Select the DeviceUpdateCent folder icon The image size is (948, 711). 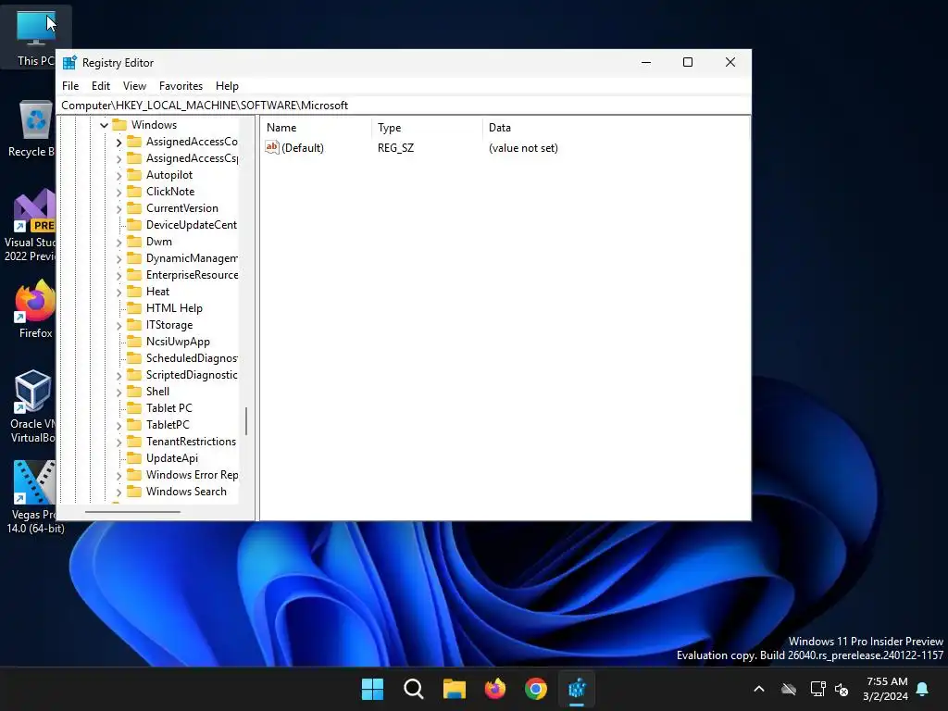134,225
